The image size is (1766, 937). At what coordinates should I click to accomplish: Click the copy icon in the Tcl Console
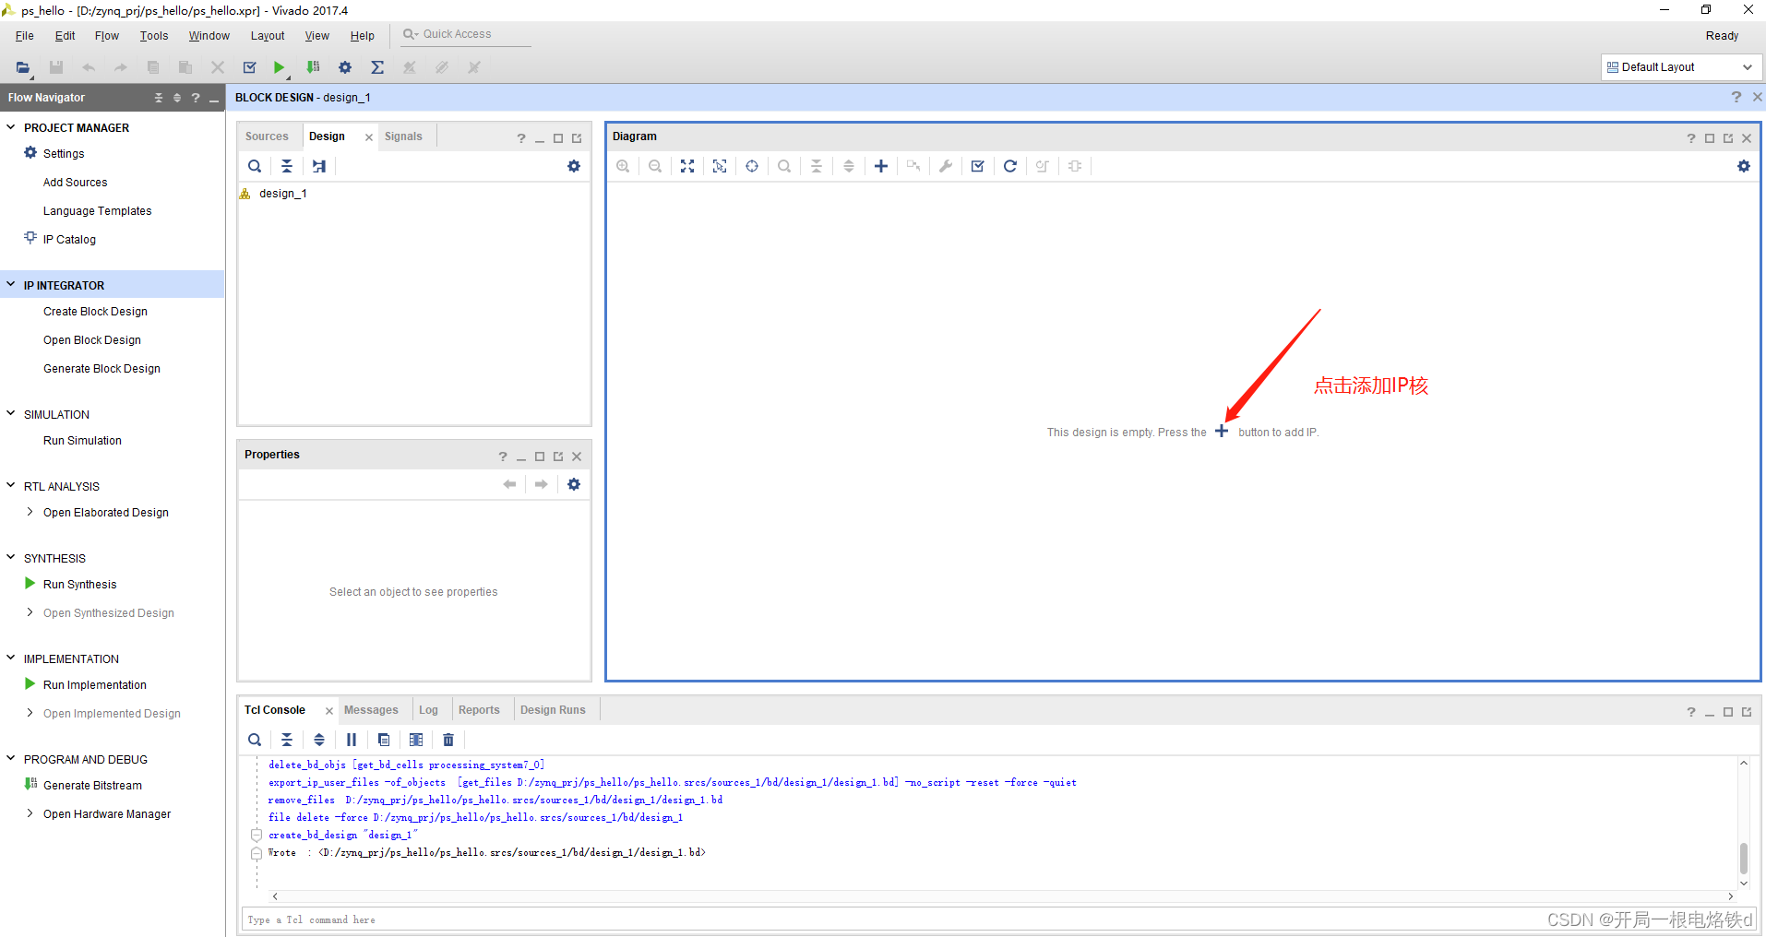click(x=384, y=740)
